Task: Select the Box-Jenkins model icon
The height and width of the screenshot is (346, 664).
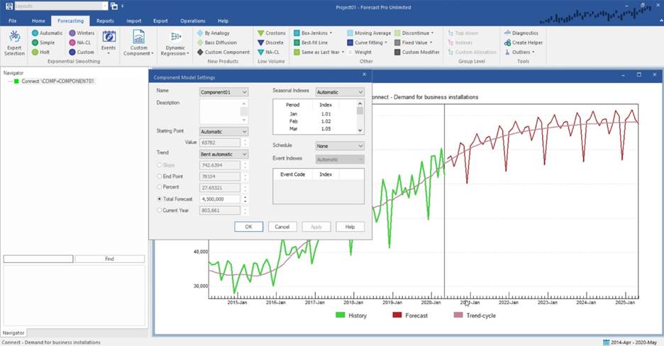Action: 297,33
